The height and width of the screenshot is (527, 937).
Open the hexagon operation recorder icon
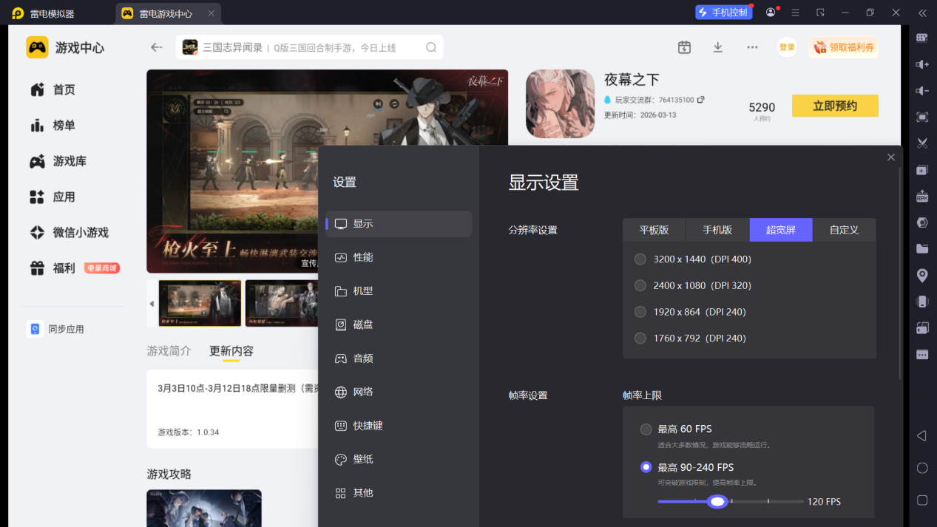[922, 222]
